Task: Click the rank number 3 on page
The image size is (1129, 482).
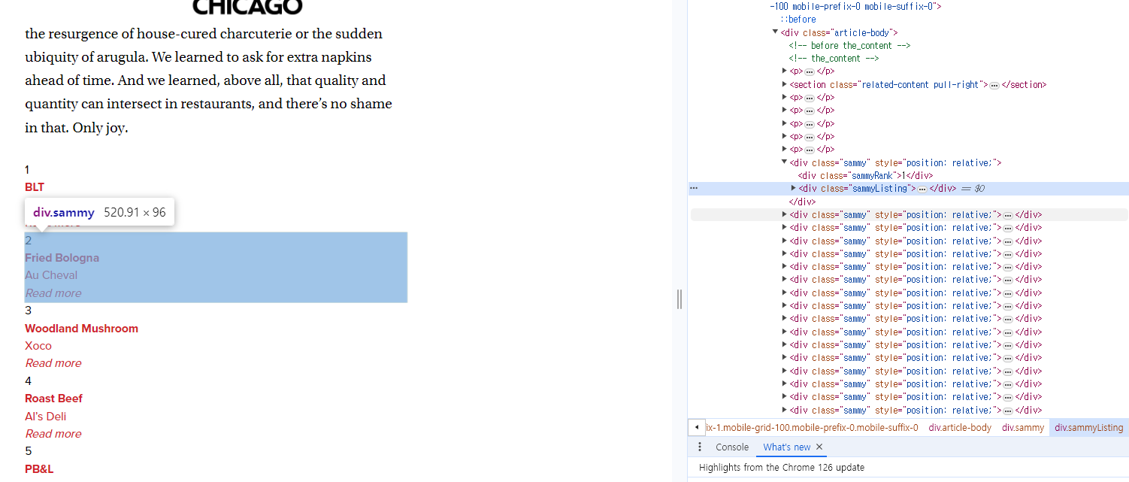Action: tap(29, 311)
